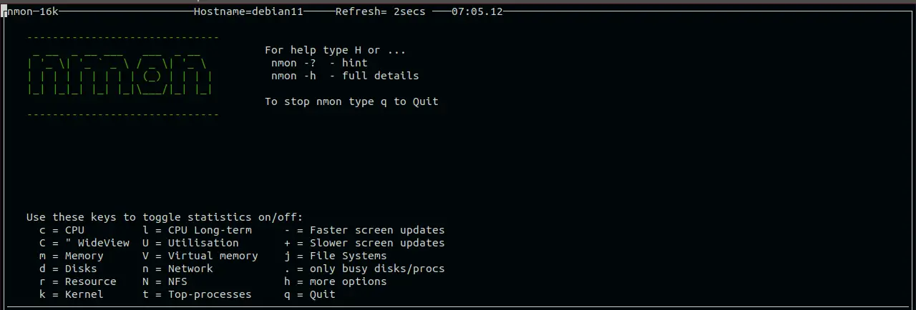Click 'l = CPU Long-term' entry
This screenshot has width=916, height=310.
198,230
